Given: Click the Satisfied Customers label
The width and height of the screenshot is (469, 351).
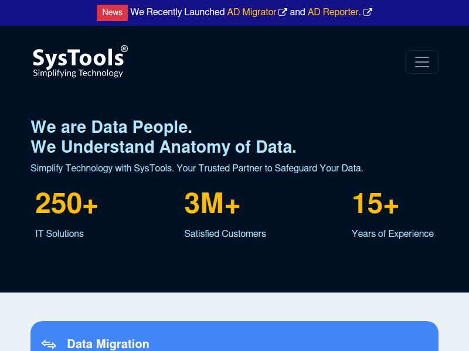Looking at the screenshot, I should tap(225, 233).
